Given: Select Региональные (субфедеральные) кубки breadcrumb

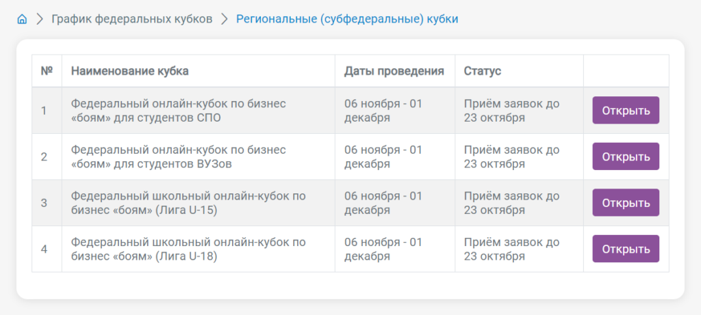Looking at the screenshot, I should [x=347, y=19].
